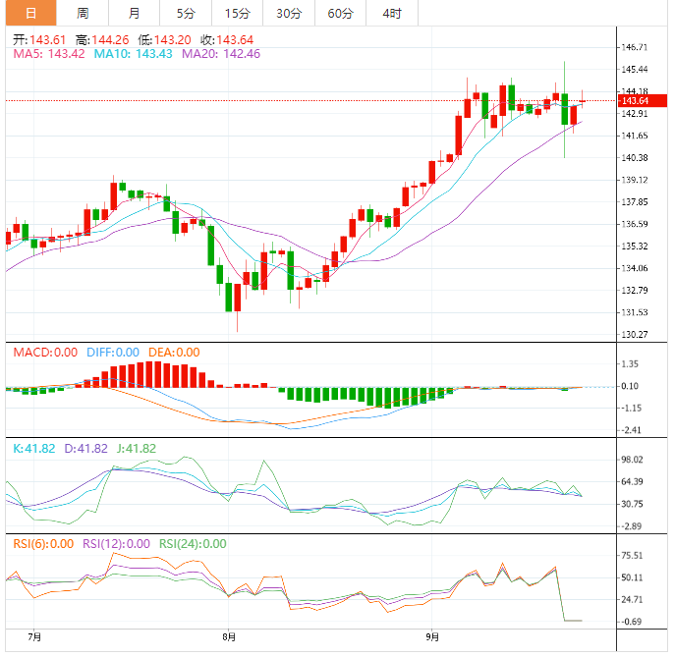
Task: Click the DIFF:0.00 indicator label
Action: click(113, 353)
